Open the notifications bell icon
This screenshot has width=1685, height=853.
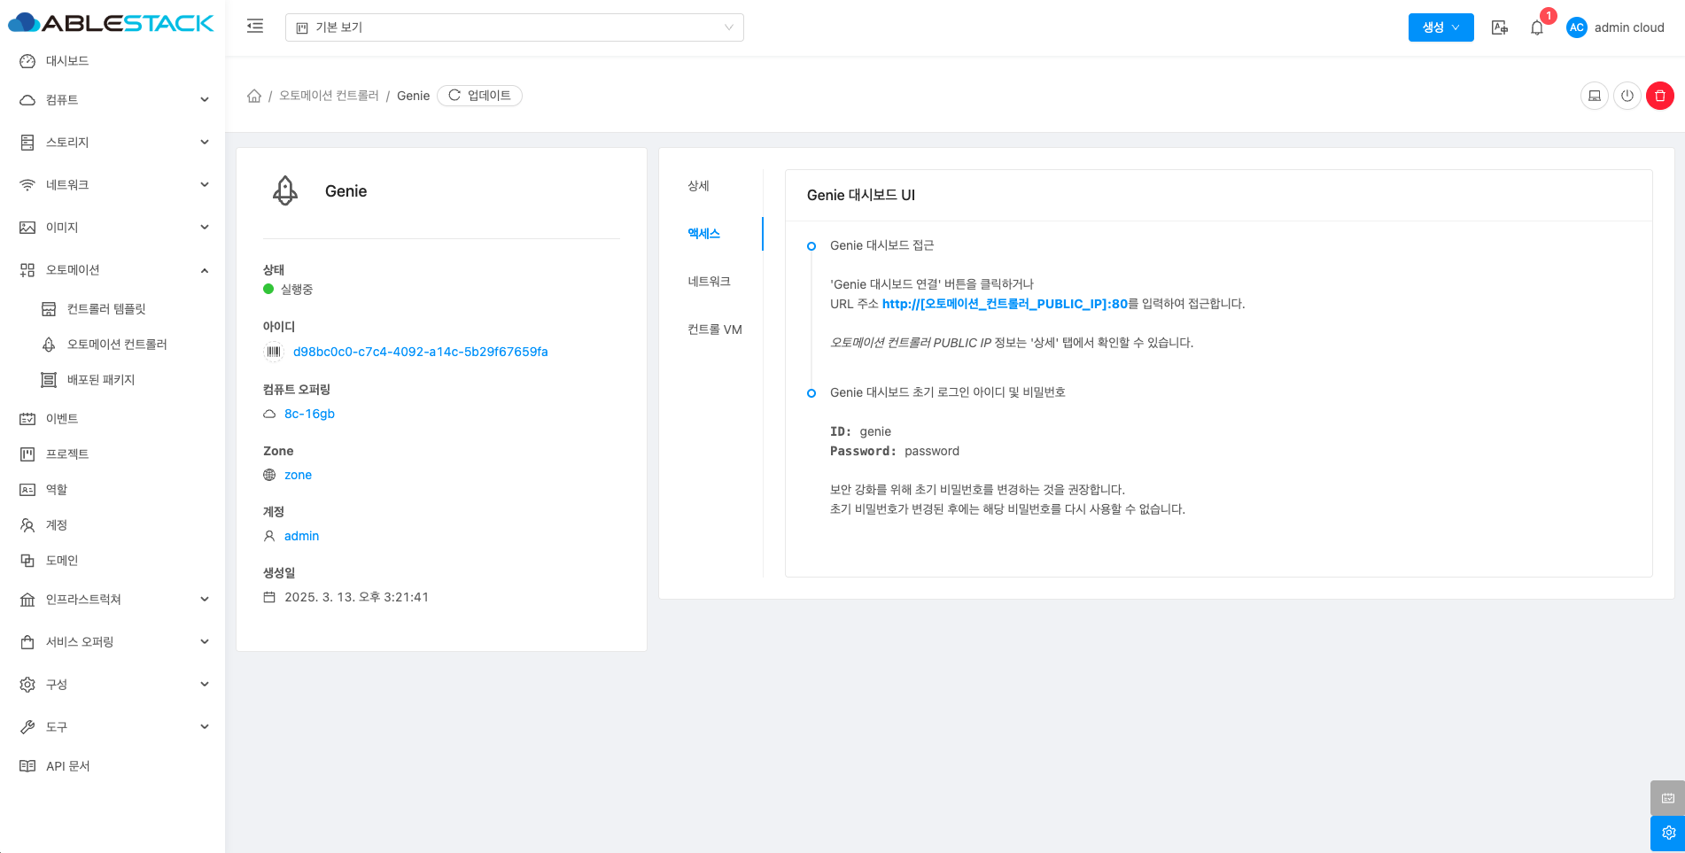coord(1537,27)
